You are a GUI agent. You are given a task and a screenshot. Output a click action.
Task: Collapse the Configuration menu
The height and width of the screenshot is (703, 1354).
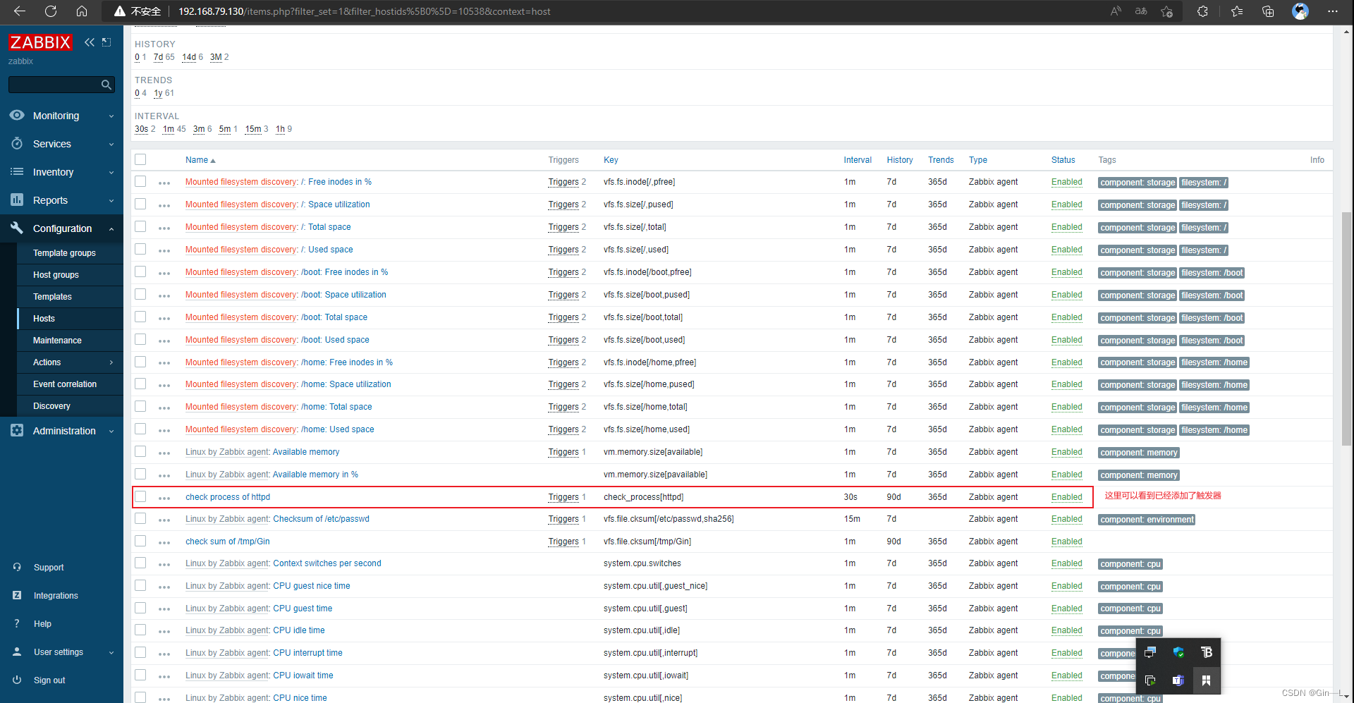111,229
